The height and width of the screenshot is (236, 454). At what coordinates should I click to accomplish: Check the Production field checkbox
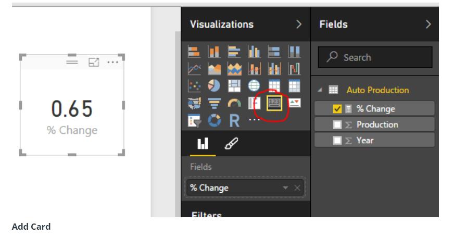[337, 125]
